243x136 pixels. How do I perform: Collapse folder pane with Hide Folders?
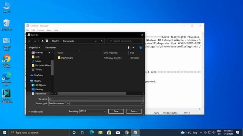pos(36,112)
